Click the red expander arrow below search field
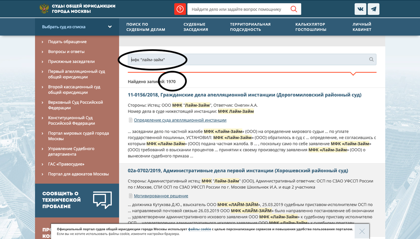This screenshot has width=420, height=239. point(353,74)
